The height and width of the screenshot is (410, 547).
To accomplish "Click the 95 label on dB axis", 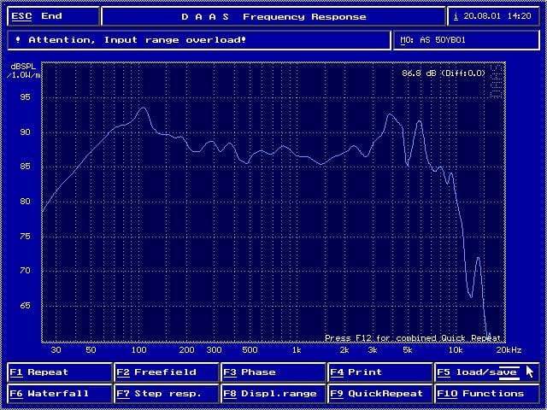I will 24,97.
